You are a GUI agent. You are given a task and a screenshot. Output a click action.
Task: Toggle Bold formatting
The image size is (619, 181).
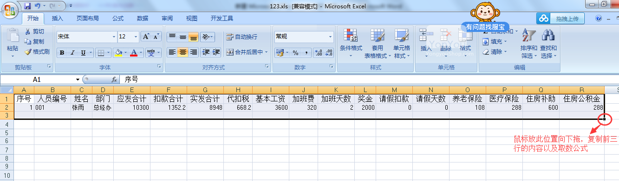[62, 53]
